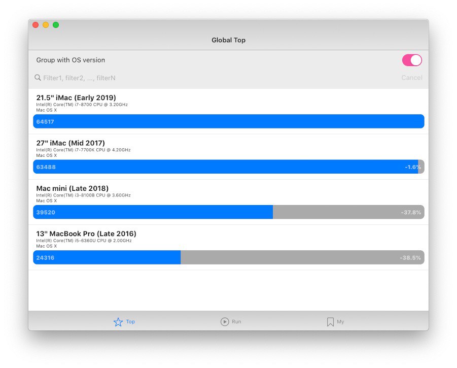The image size is (457, 368).
Task: Open the My tab label
Action: coord(340,322)
